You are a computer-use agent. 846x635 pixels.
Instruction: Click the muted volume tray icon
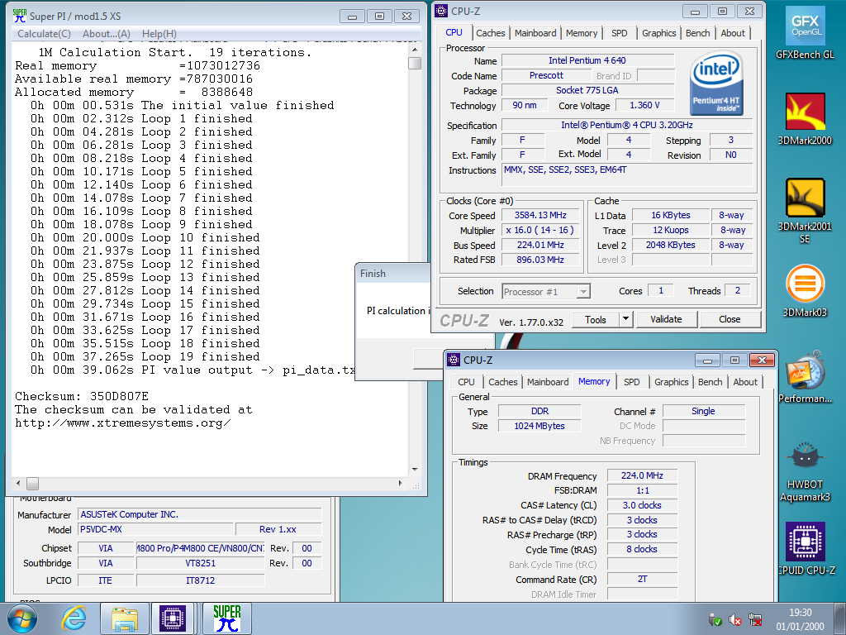click(734, 619)
